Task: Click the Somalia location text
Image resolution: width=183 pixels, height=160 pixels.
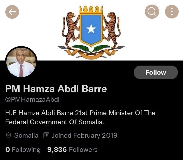Action: coord(26,135)
